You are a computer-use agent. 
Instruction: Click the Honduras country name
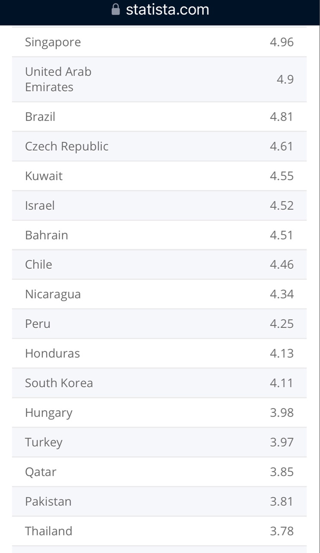(x=52, y=353)
